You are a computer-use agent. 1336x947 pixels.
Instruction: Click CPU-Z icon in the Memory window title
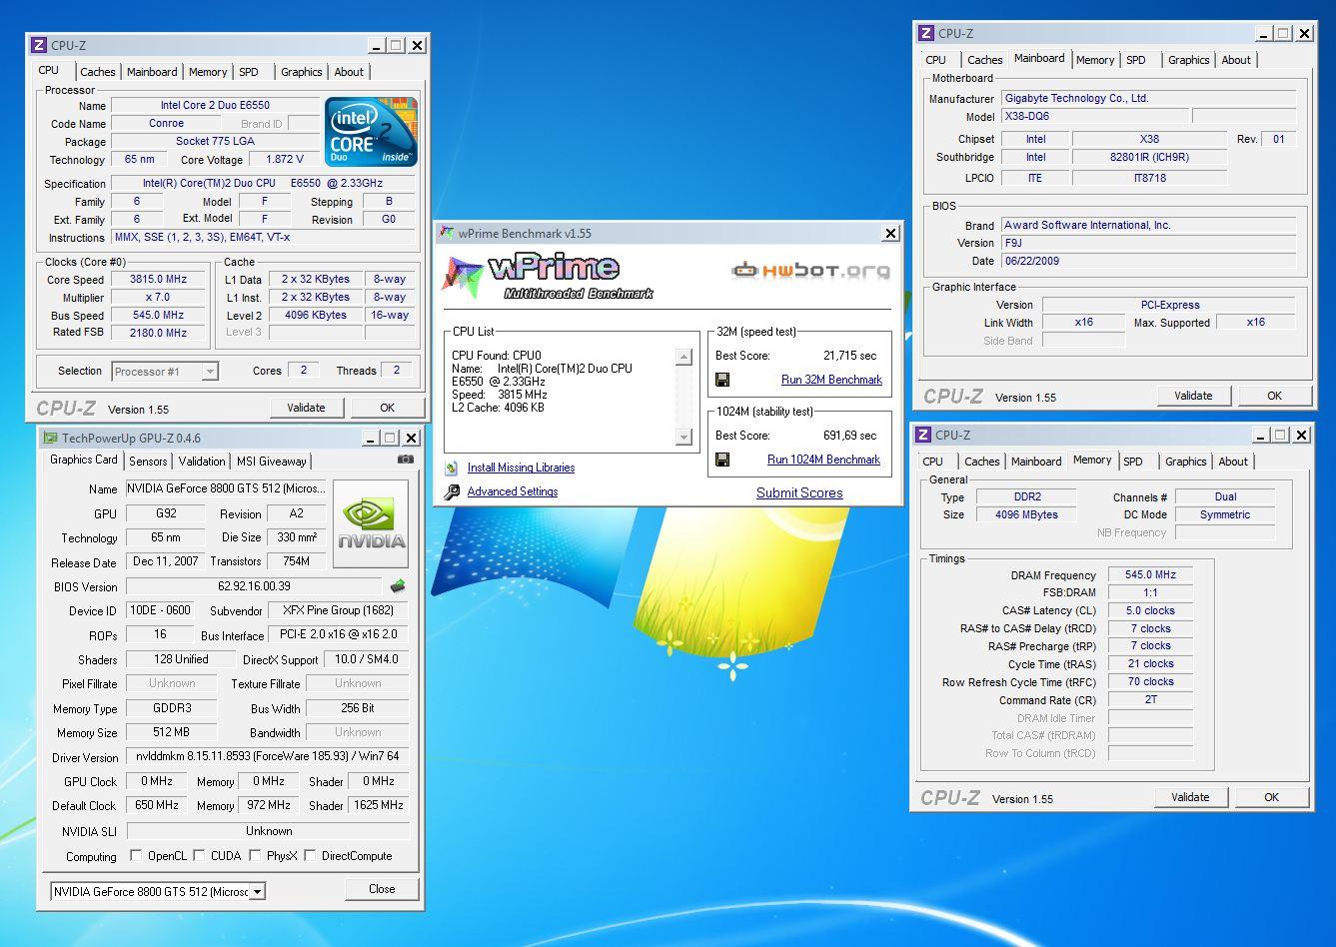924,435
